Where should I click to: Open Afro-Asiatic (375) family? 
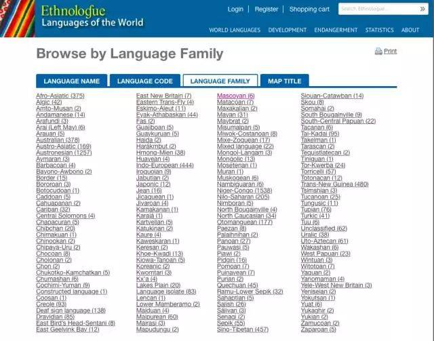60,96
